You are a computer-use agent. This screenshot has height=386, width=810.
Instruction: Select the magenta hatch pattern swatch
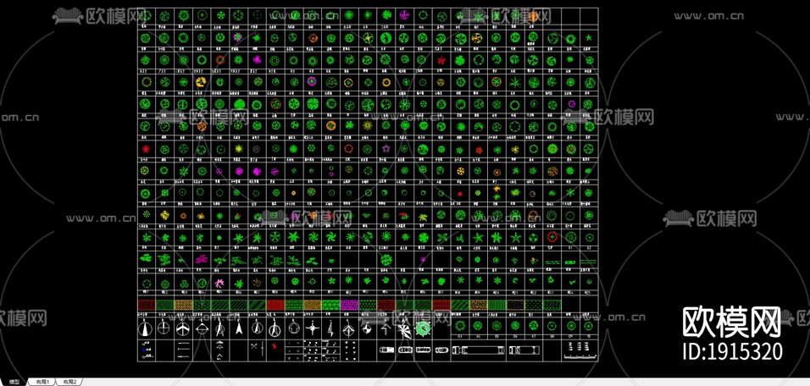349,305
